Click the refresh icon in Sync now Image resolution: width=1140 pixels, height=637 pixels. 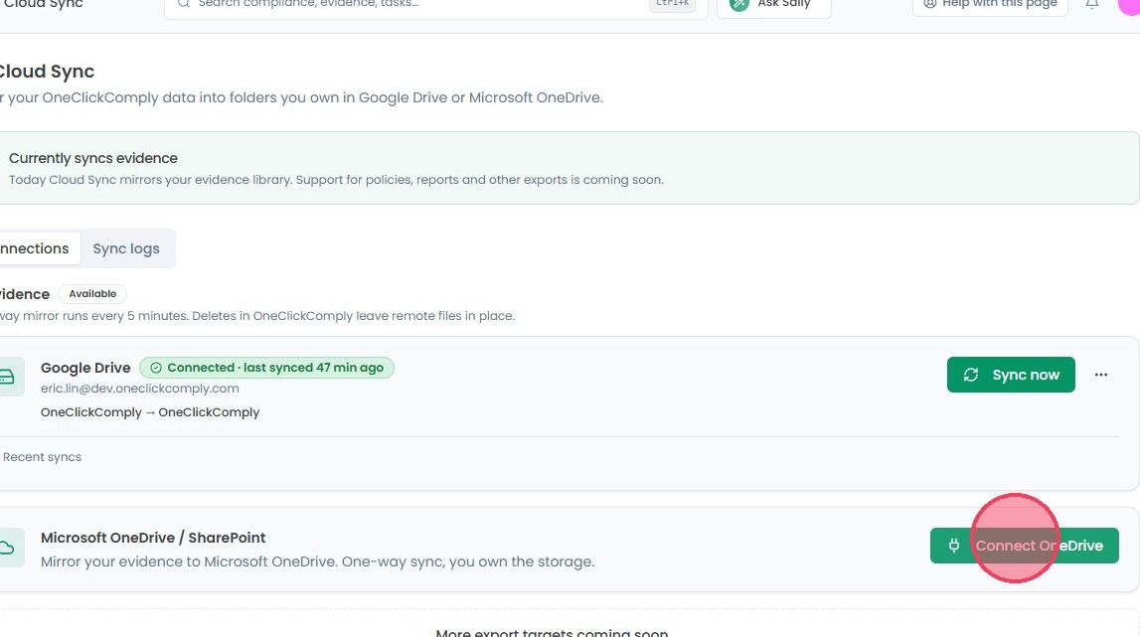coord(971,375)
